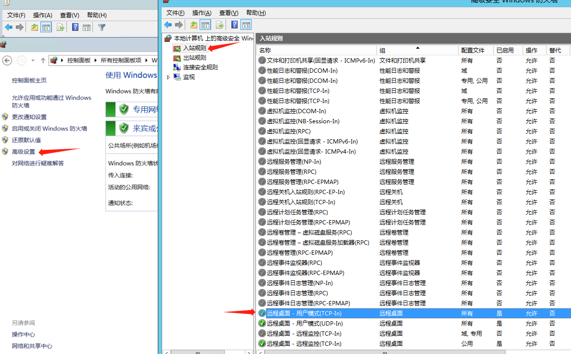The image size is (571, 354).
Task: Click the help question-mark icon in the background console toolbar
Action: (76, 27)
